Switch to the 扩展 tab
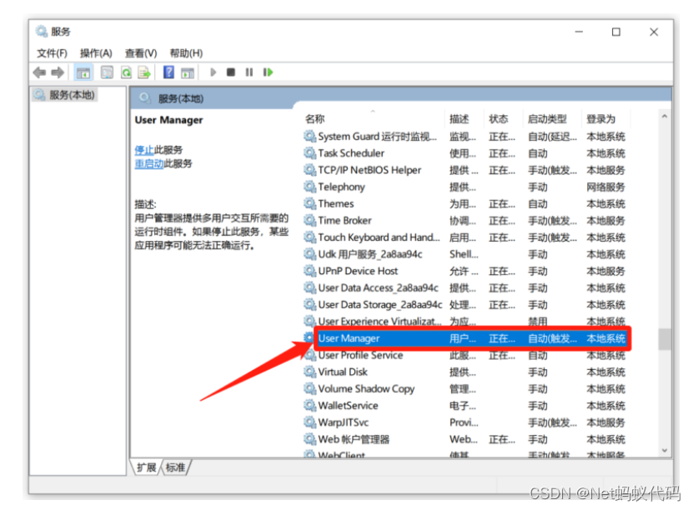Viewport: 693px width, 510px height. tap(146, 467)
